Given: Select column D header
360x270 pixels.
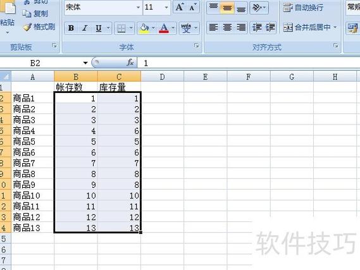Looking at the screenshot, I should click(162, 77).
